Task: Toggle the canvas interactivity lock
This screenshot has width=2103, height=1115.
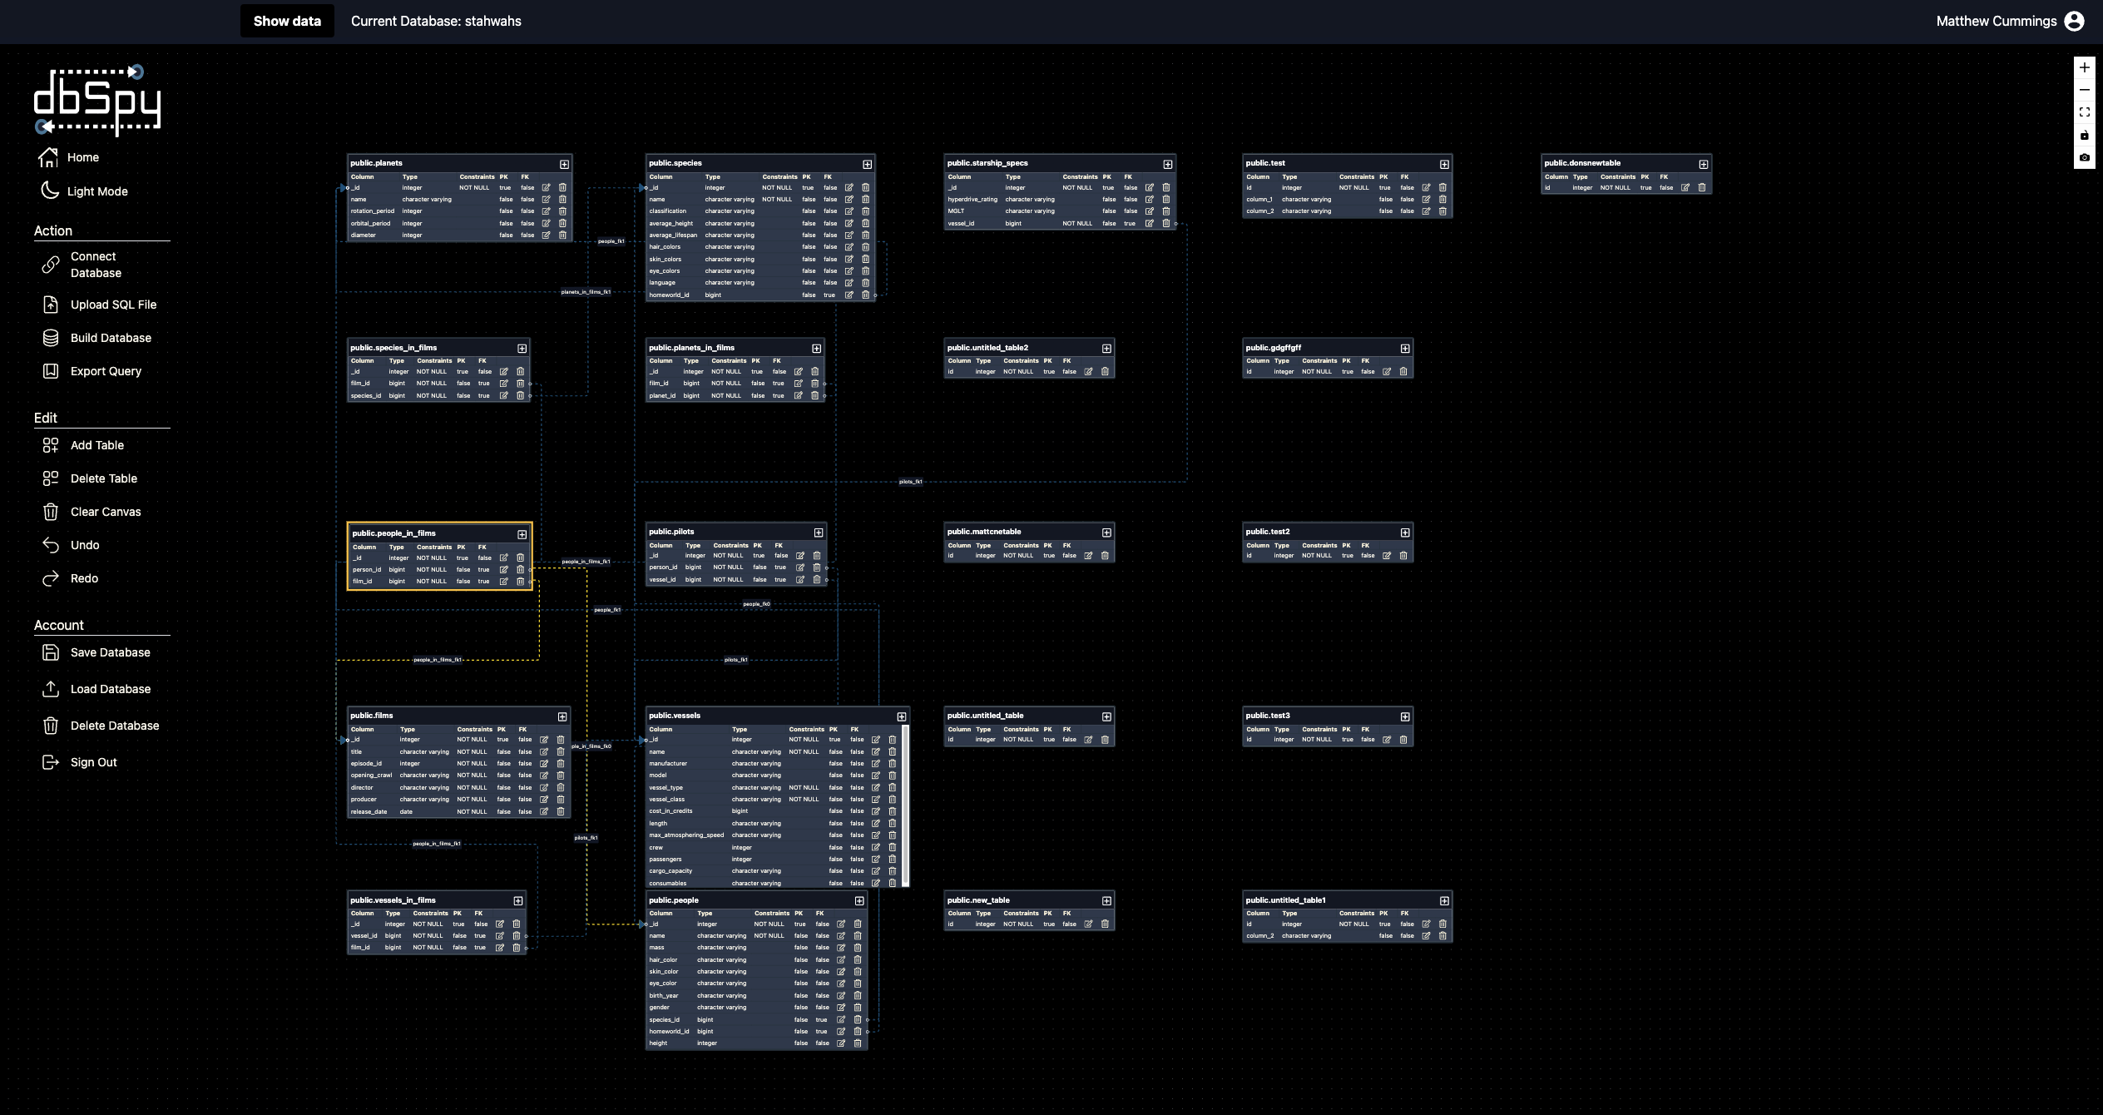Action: click(2084, 135)
